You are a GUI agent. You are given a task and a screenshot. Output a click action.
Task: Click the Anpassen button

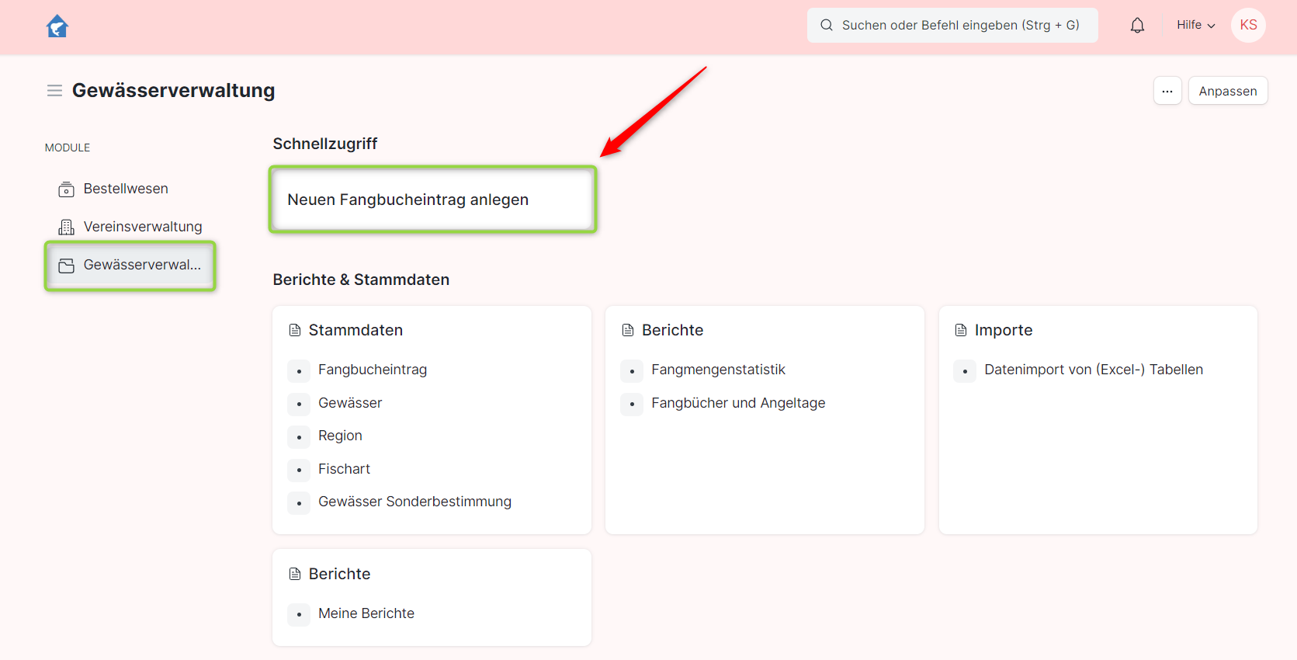tap(1227, 91)
